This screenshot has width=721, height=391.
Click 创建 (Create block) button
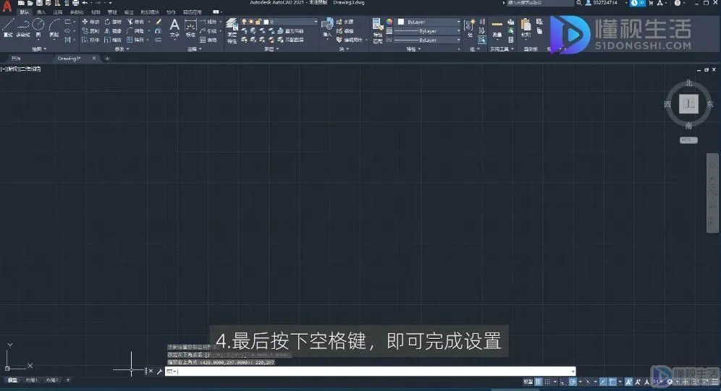point(345,22)
